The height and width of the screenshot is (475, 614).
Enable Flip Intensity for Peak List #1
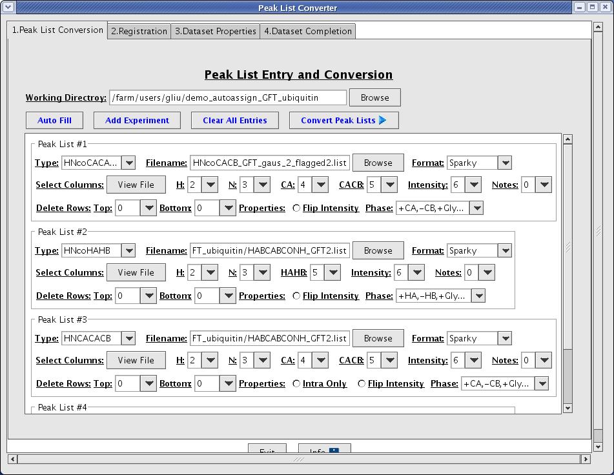(x=296, y=208)
